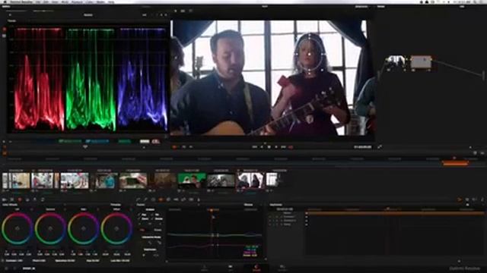Viewport: 487px width, 273px height.
Task: Select node 02 in the node graph
Action: [x=421, y=62]
